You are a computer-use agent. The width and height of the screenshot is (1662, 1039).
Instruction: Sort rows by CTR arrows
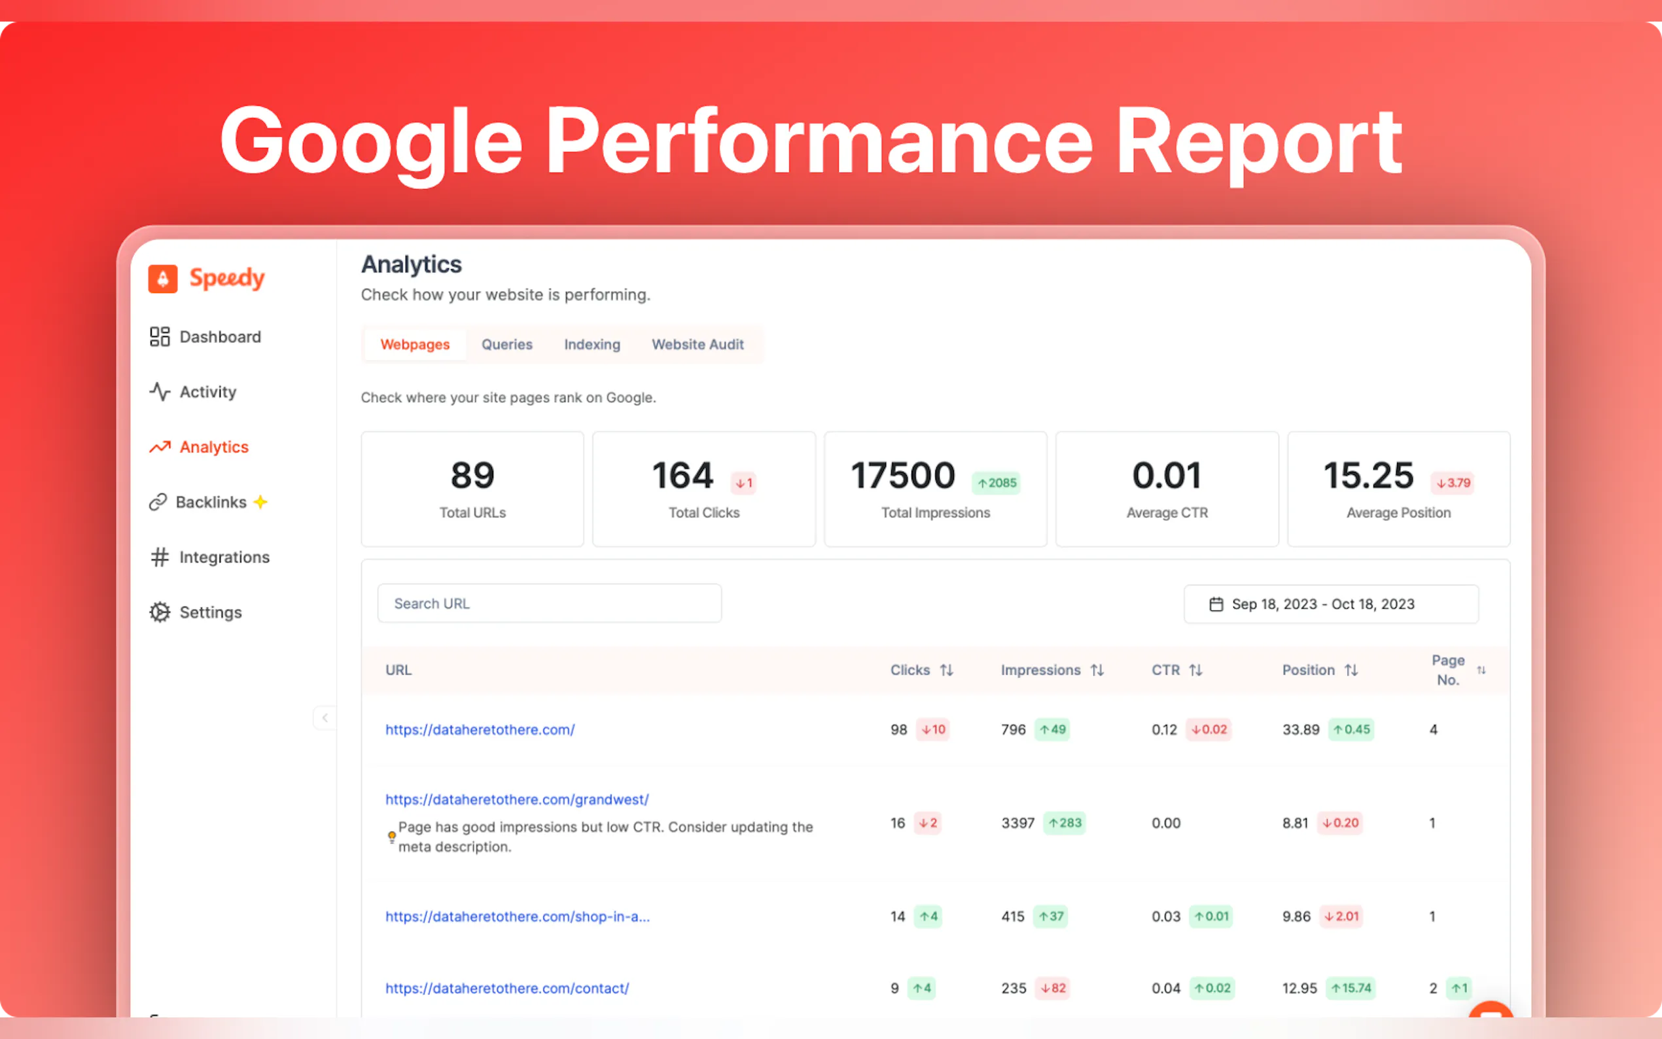click(1195, 670)
